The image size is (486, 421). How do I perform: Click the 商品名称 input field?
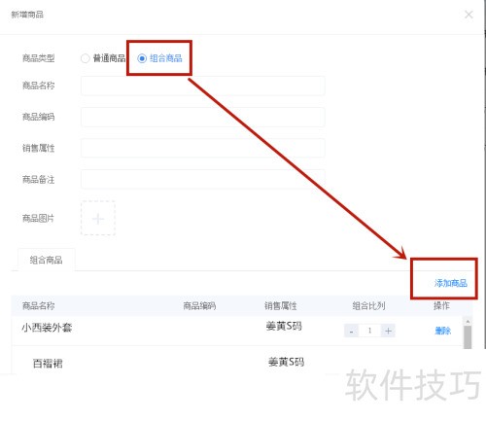tap(203, 86)
